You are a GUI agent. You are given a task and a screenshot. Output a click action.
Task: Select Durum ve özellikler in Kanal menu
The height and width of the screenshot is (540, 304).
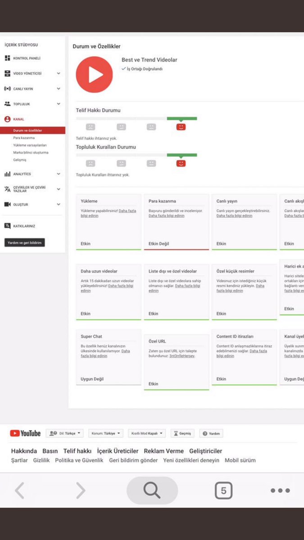(32, 130)
